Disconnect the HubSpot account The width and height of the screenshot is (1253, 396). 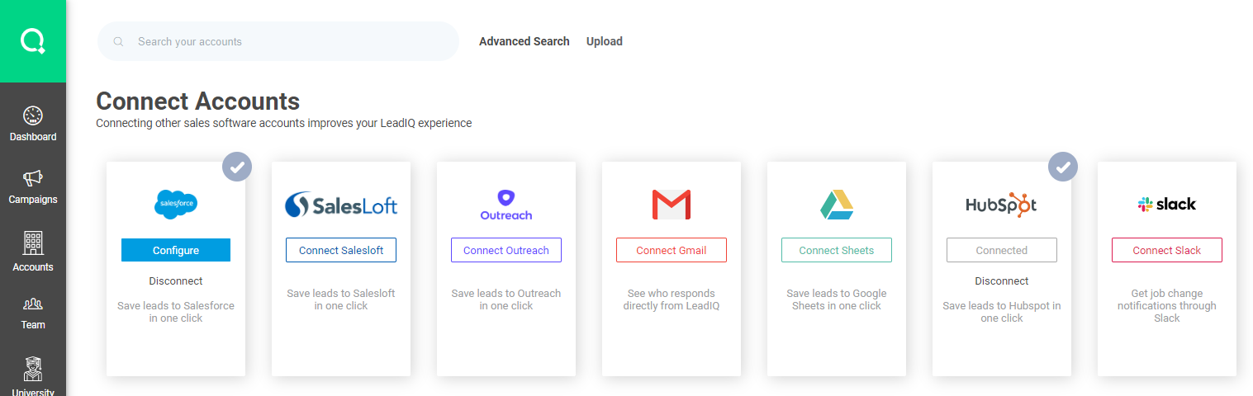point(1002,281)
